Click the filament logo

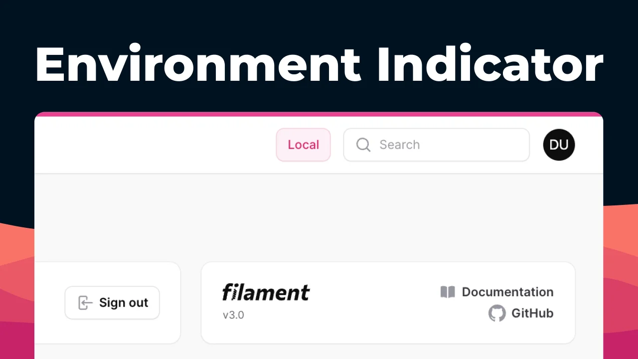click(266, 293)
